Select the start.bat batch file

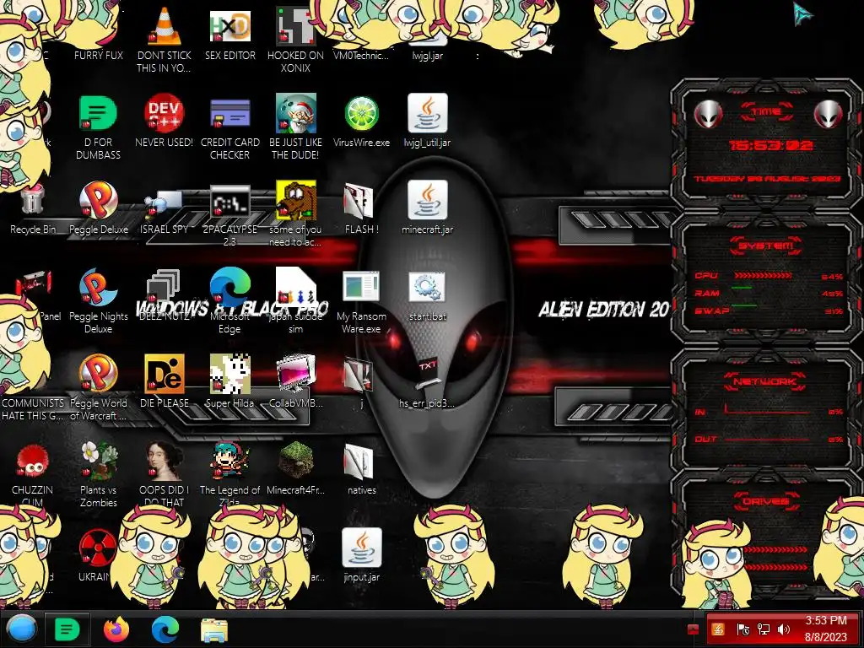(x=427, y=287)
